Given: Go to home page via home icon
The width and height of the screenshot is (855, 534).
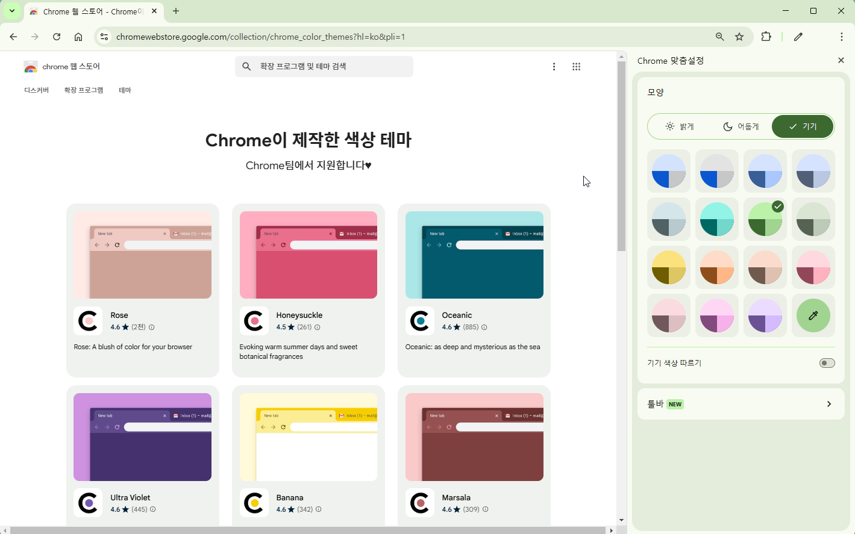Looking at the screenshot, I should coord(78,37).
